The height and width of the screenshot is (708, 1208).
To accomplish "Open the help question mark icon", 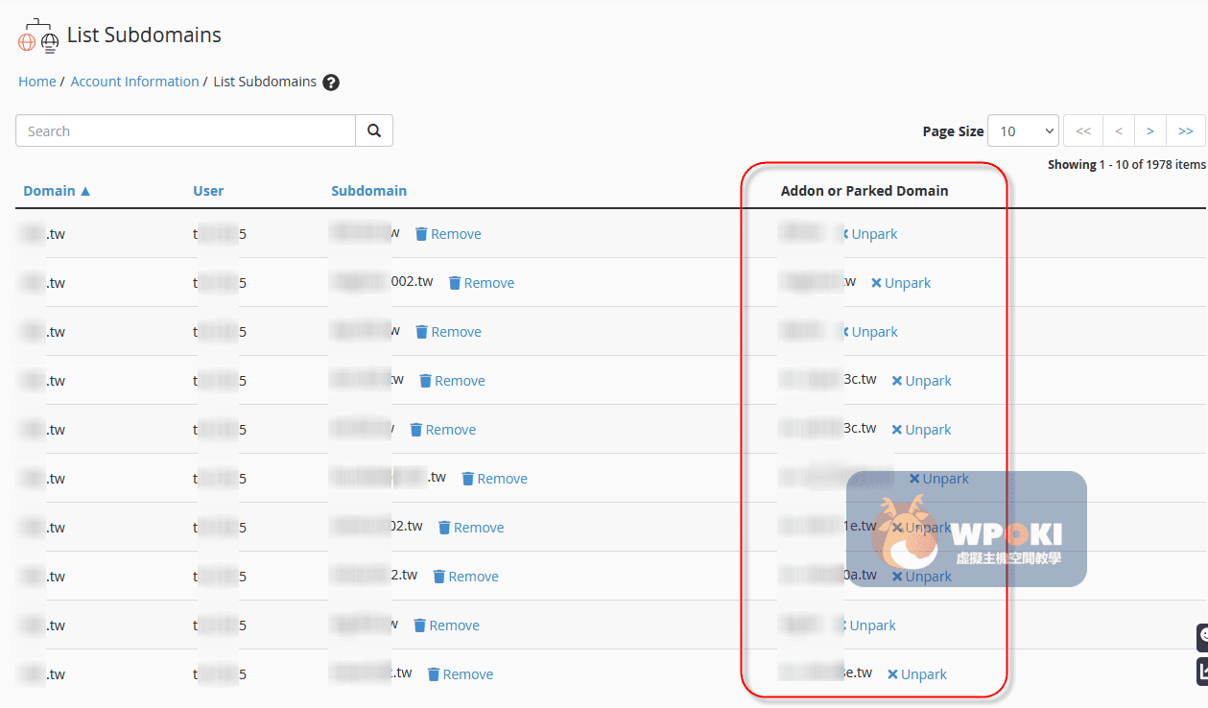I will point(331,83).
